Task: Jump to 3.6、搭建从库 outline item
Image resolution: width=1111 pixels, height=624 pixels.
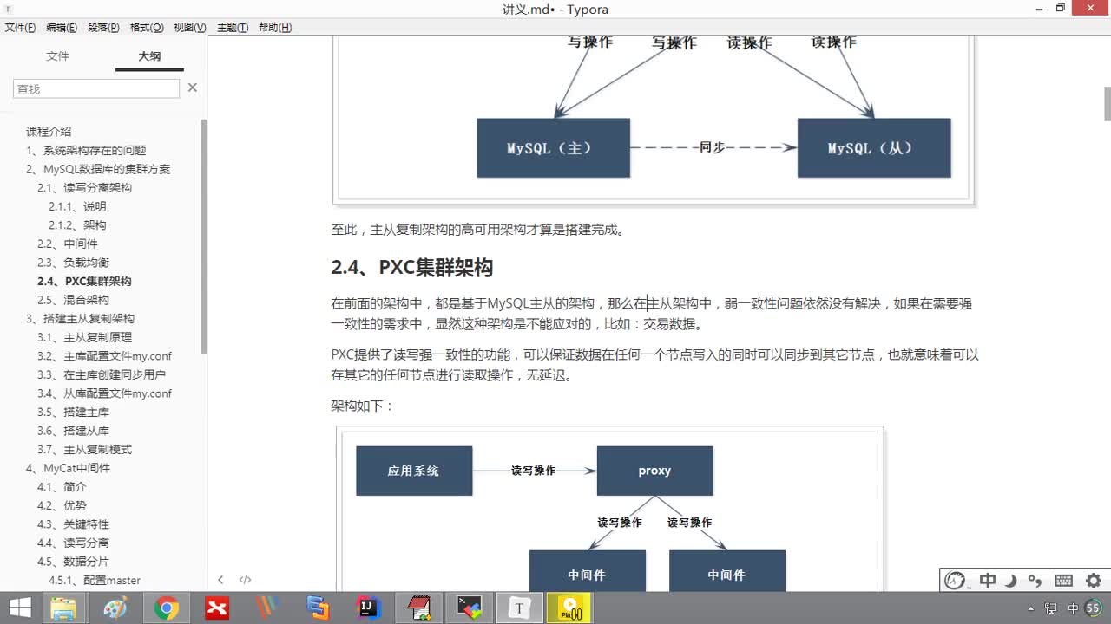Action: [73, 431]
